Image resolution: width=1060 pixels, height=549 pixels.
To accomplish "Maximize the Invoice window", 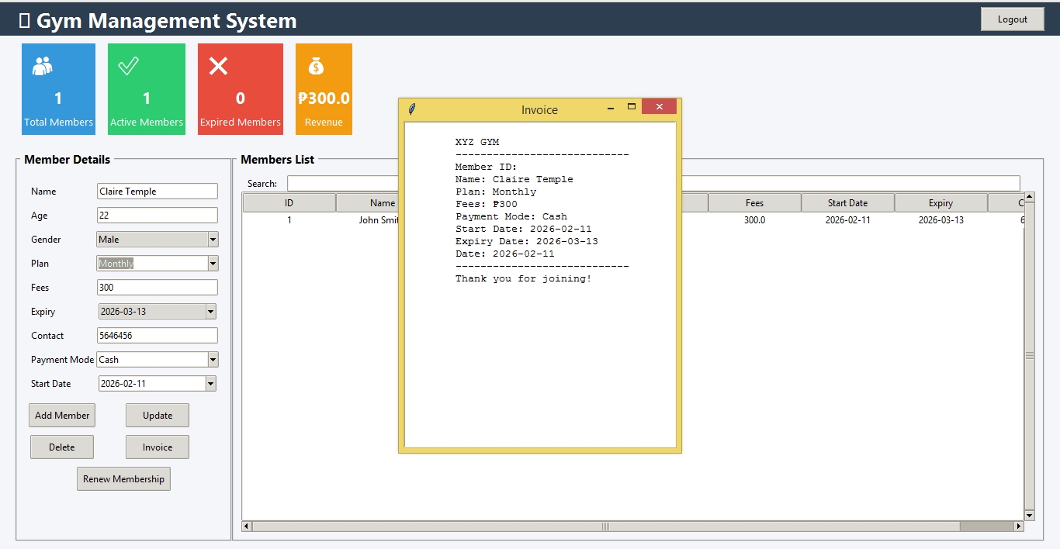I will 632,107.
